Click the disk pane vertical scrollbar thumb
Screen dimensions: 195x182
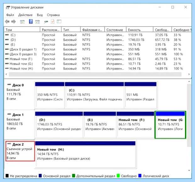tap(189, 115)
